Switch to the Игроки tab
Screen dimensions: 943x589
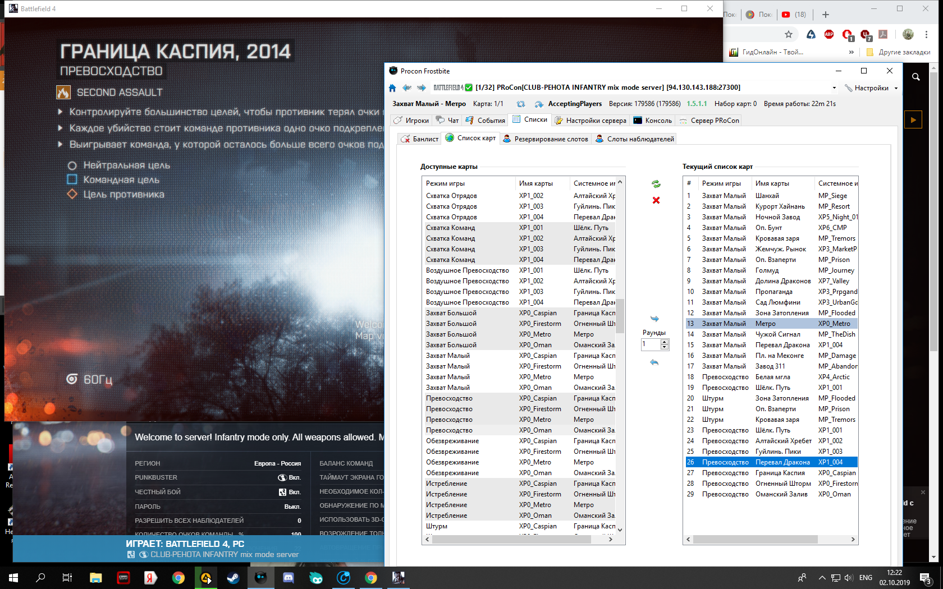click(411, 121)
